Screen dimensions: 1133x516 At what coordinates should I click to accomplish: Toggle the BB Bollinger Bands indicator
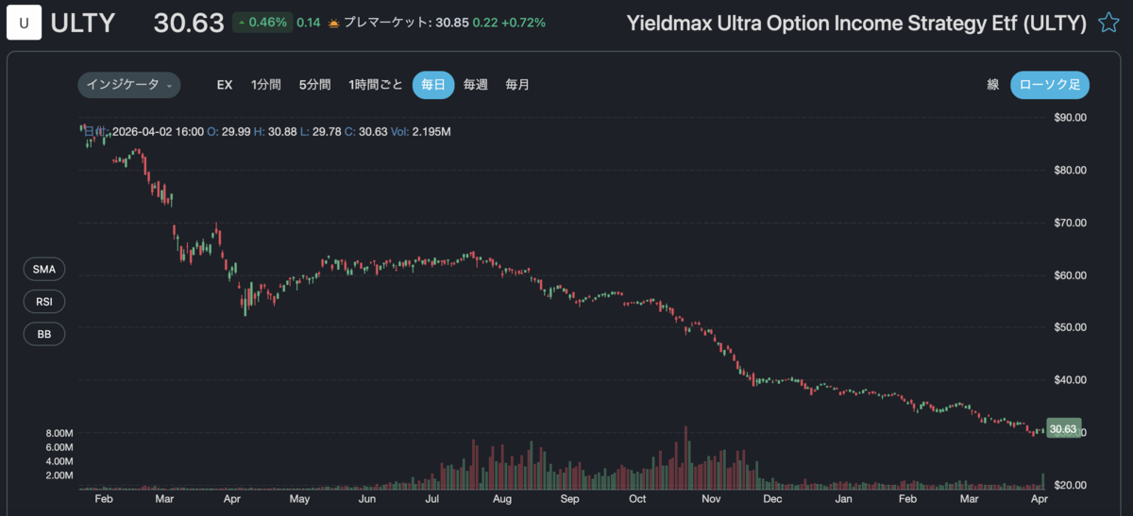[x=44, y=334]
